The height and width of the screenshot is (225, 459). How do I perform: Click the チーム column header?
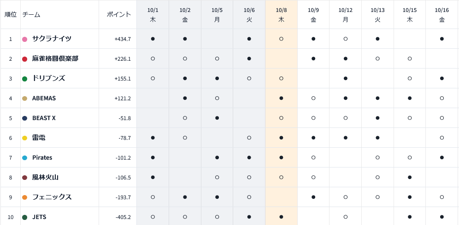[x=31, y=15]
